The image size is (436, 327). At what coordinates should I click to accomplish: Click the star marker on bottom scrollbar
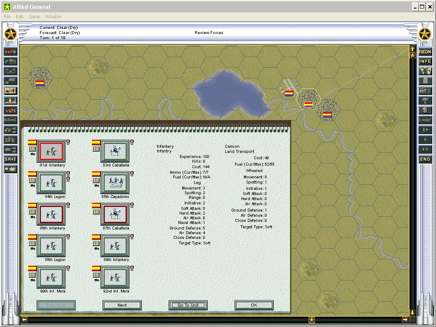pos(312,320)
